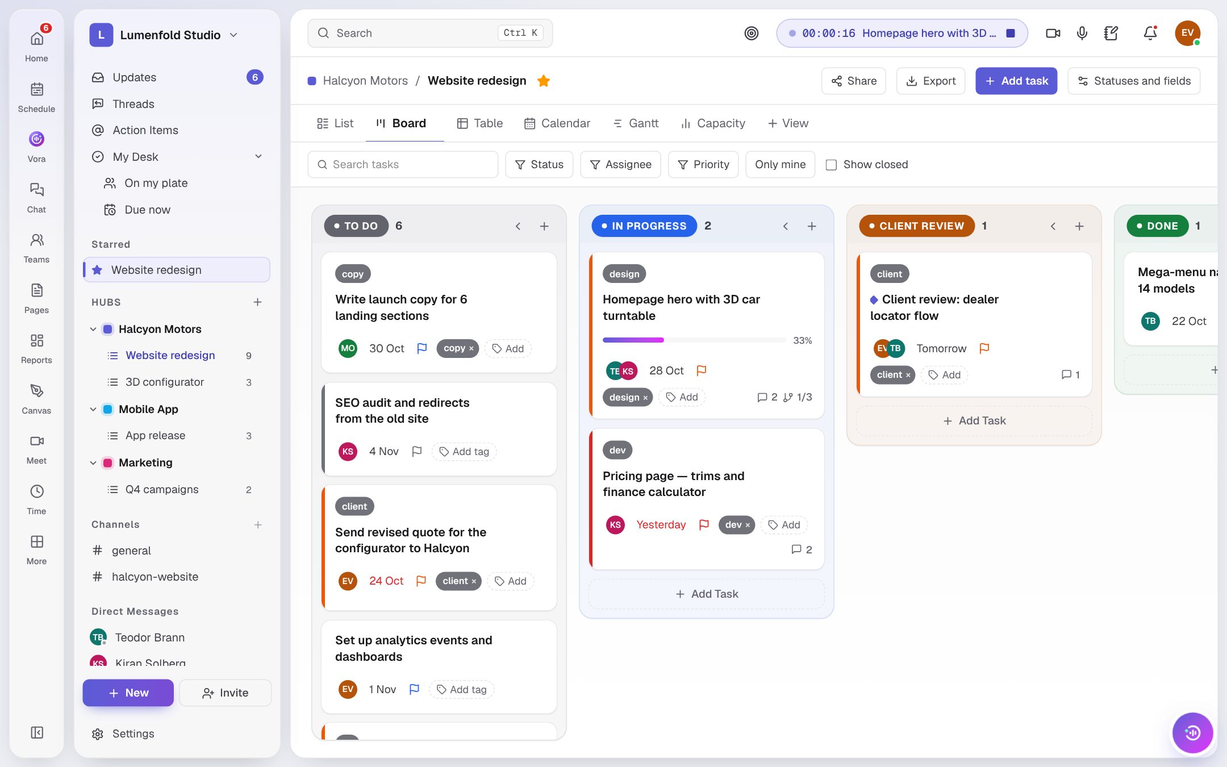The image size is (1227, 767).
Task: Remove the dev tag on Pricing page card
Action: tap(748, 525)
